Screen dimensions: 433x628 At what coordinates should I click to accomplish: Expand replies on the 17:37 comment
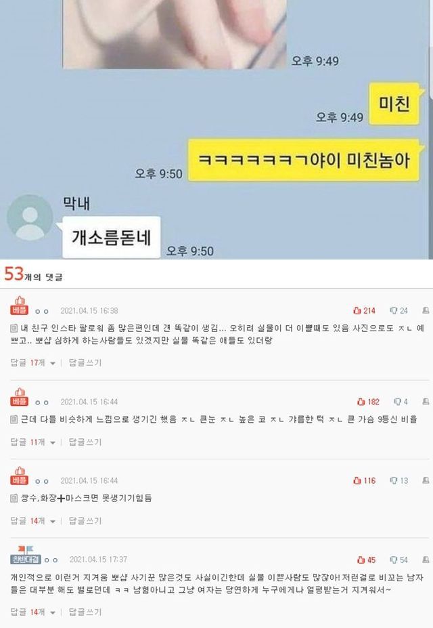[x=53, y=612]
